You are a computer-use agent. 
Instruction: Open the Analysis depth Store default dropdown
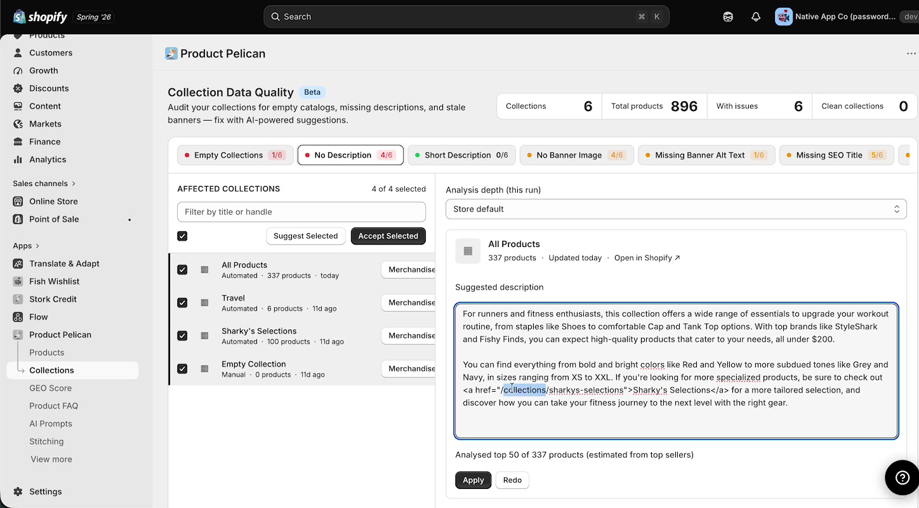tap(676, 209)
